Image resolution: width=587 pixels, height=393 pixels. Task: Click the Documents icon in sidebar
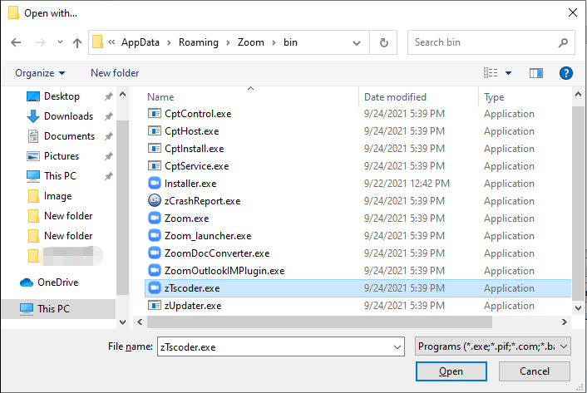(x=33, y=136)
